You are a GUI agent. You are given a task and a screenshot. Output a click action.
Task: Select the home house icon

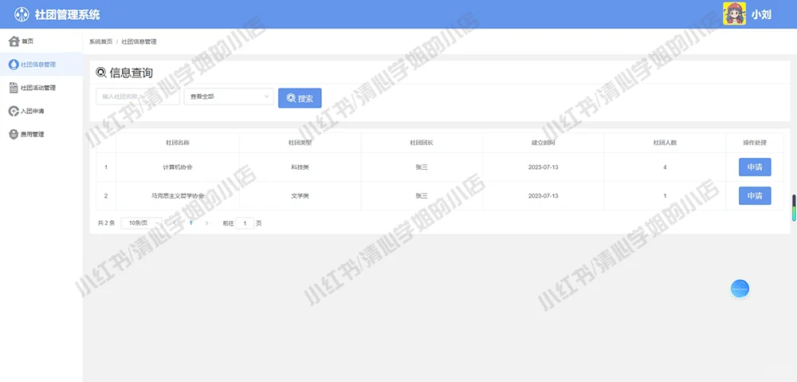(14, 41)
